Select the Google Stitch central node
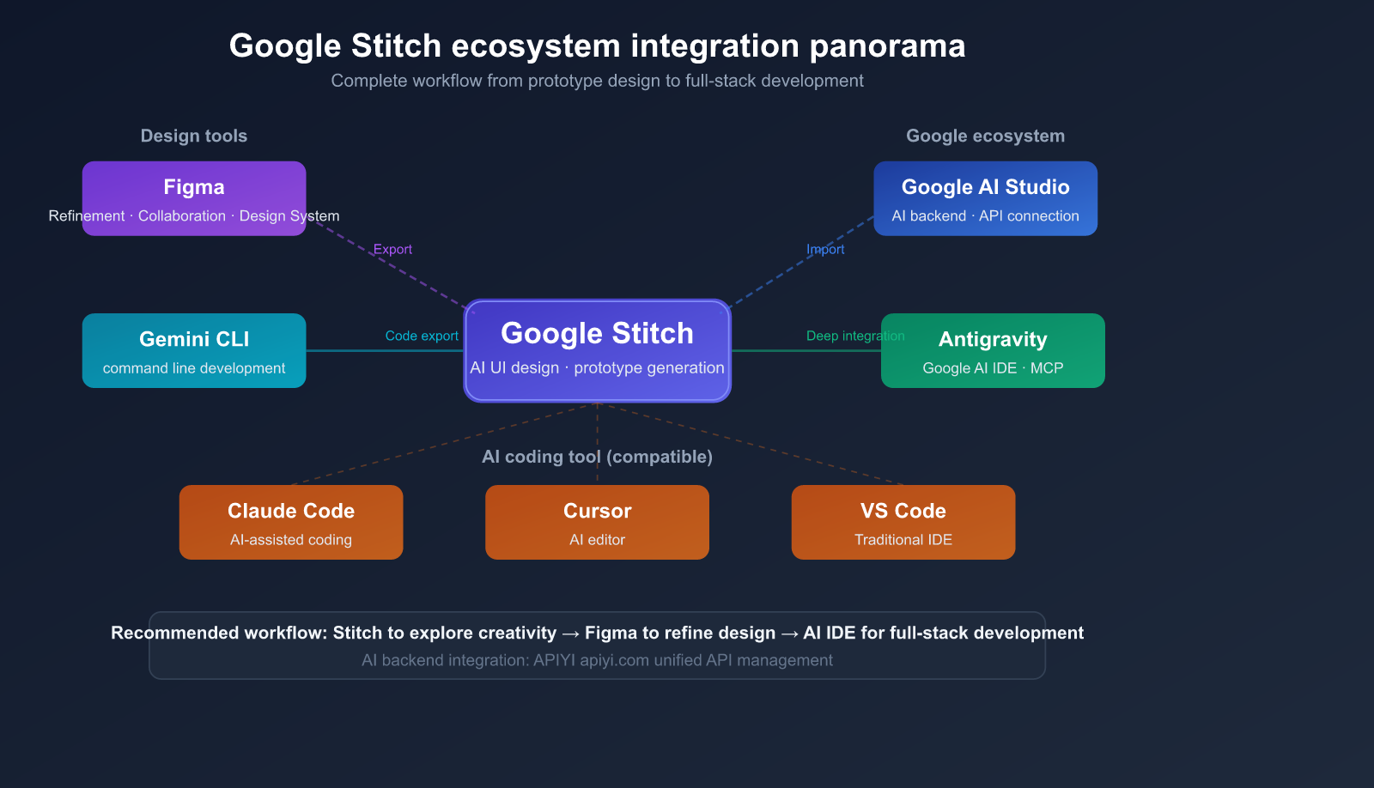The height and width of the screenshot is (788, 1374). coord(597,349)
